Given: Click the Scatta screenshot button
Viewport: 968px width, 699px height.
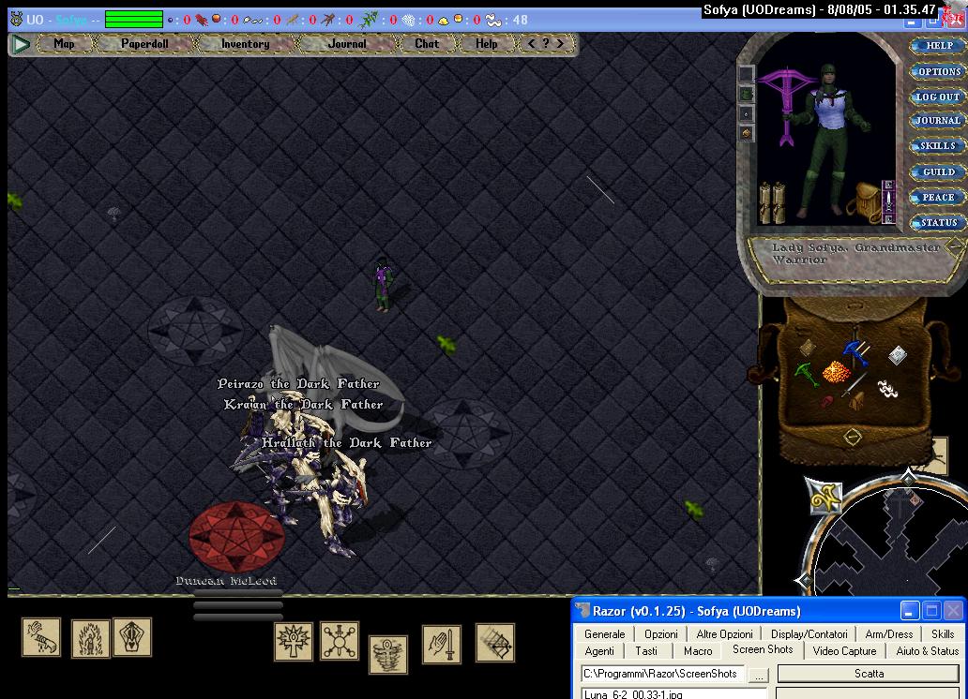Looking at the screenshot, I should pyautogui.click(x=869, y=673).
